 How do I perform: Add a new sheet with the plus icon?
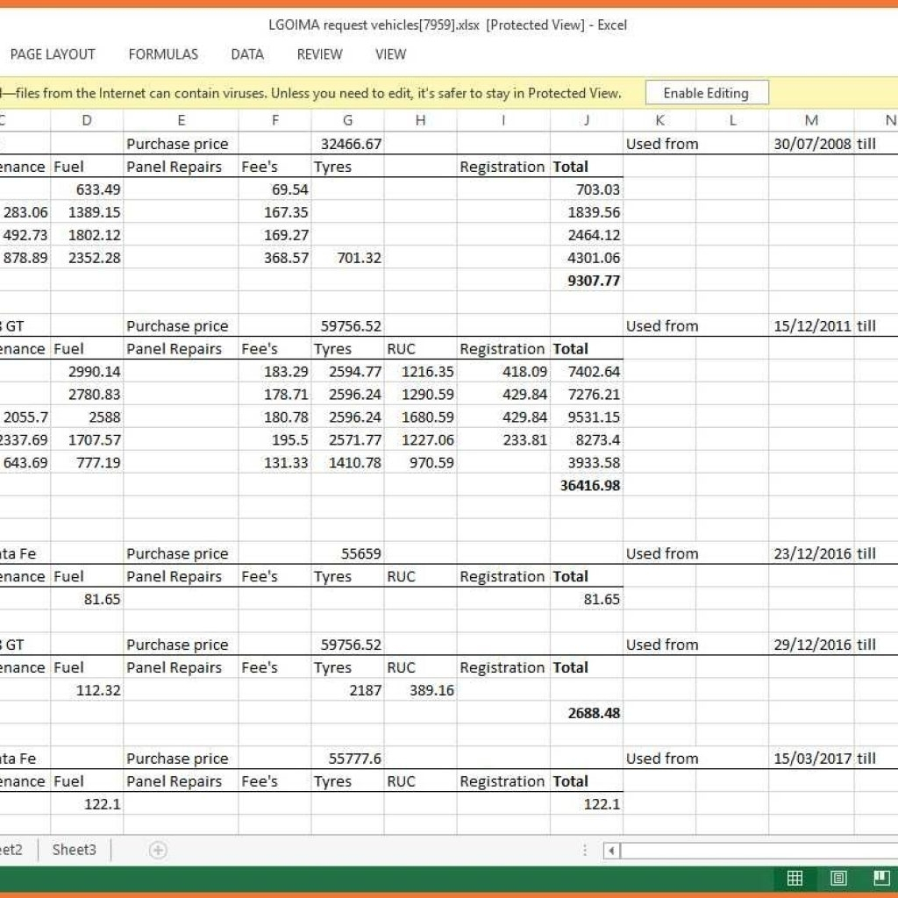point(156,850)
